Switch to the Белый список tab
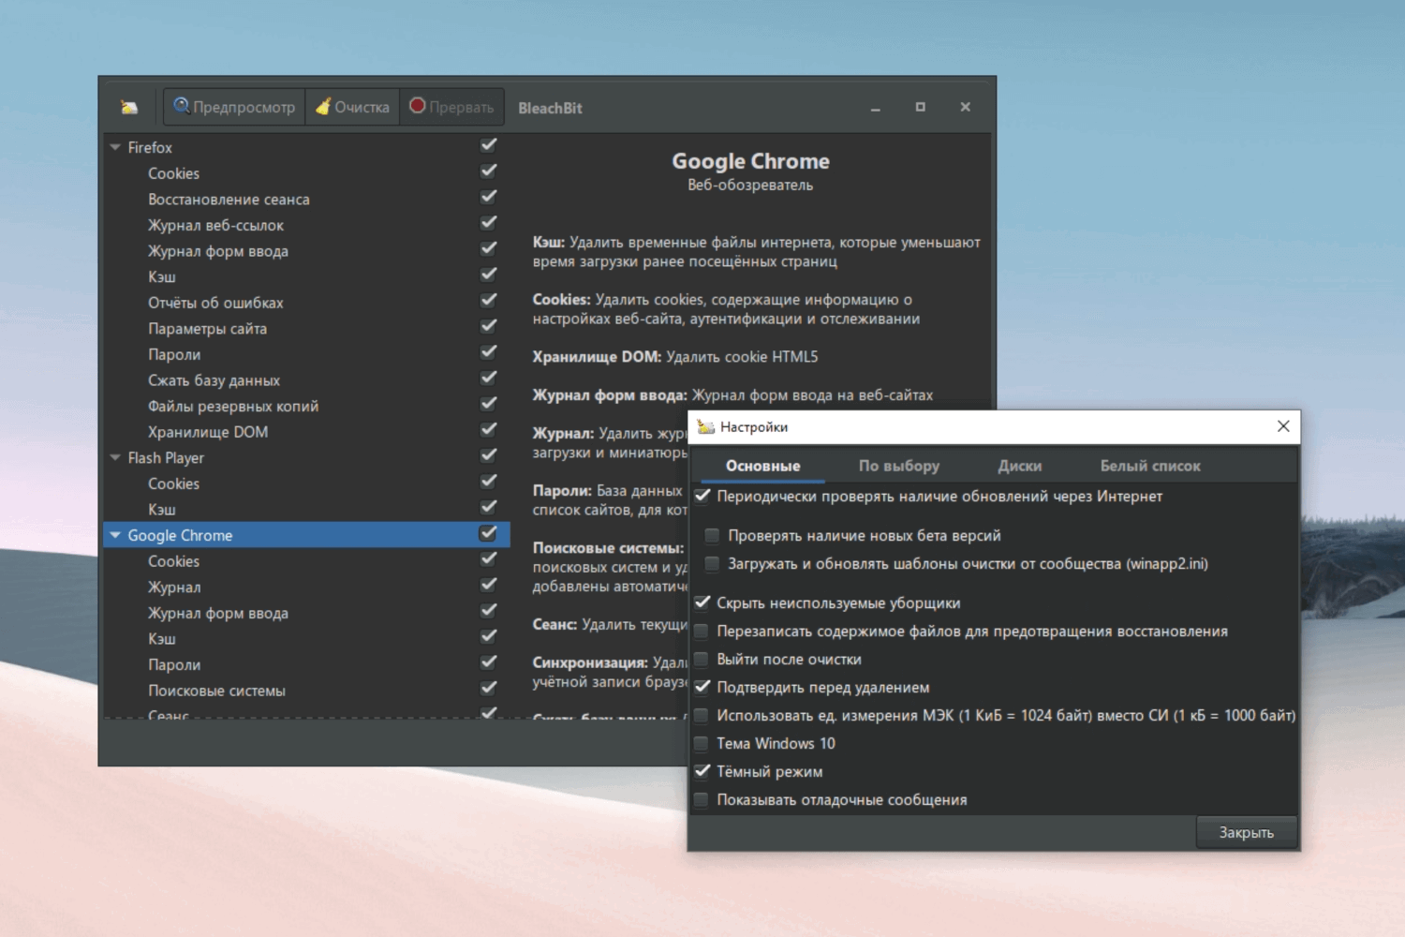 tap(1149, 466)
